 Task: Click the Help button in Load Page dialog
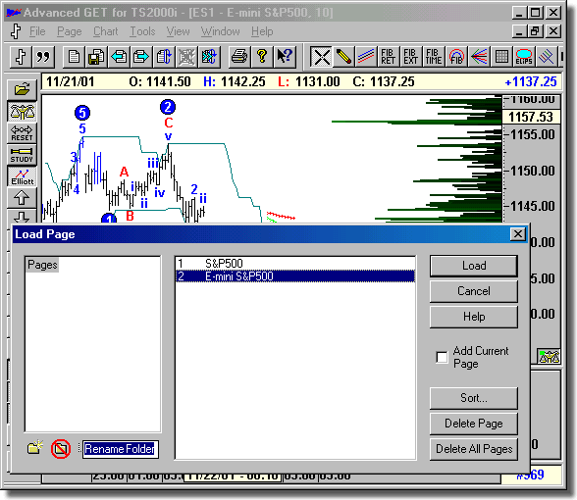tap(474, 317)
